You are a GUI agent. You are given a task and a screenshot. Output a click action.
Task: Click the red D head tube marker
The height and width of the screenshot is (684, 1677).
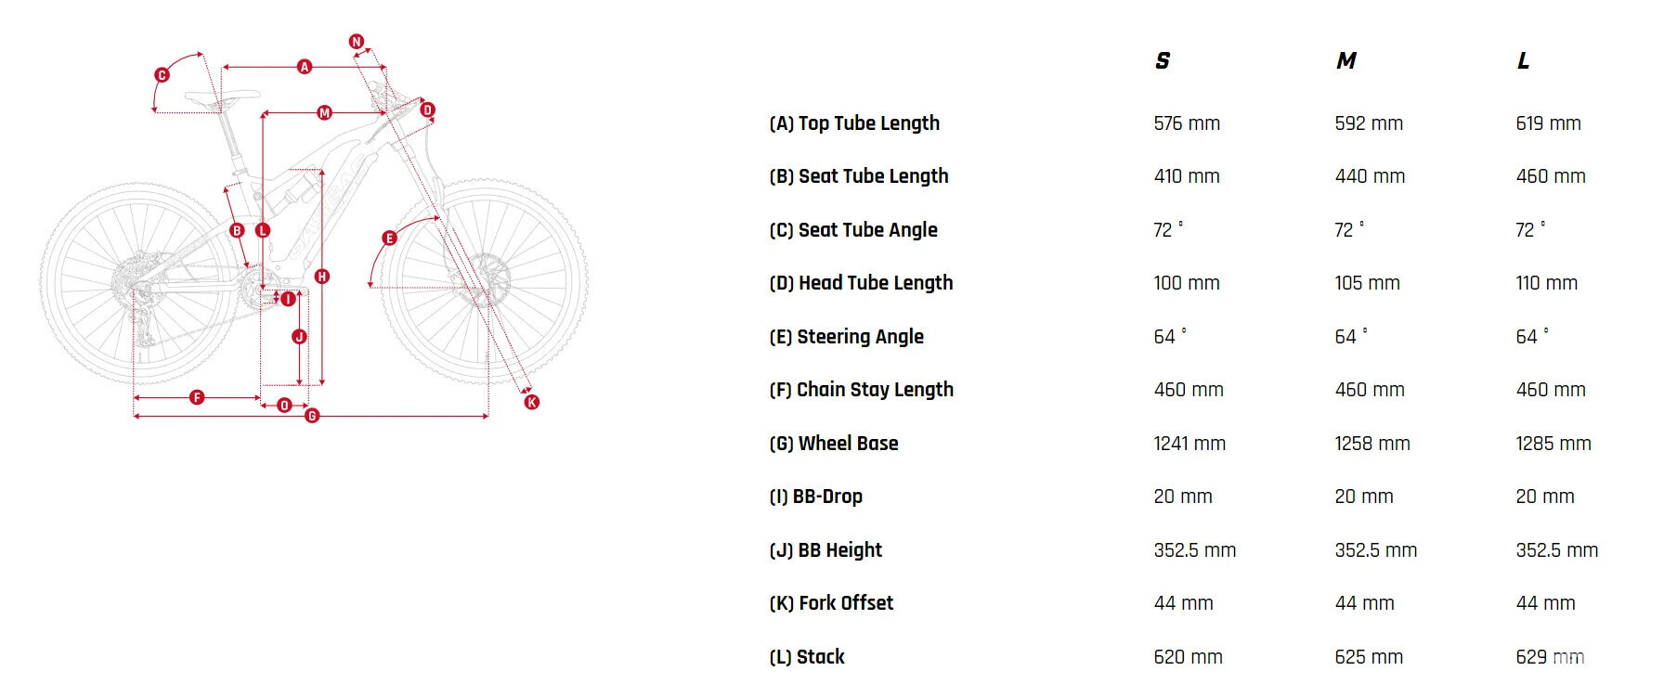pos(427,110)
